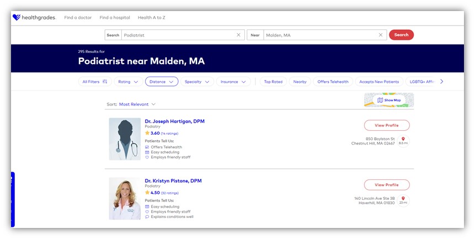Open Dr. Joseph Hartigan's profile name link
The image size is (475, 239).
click(174, 121)
